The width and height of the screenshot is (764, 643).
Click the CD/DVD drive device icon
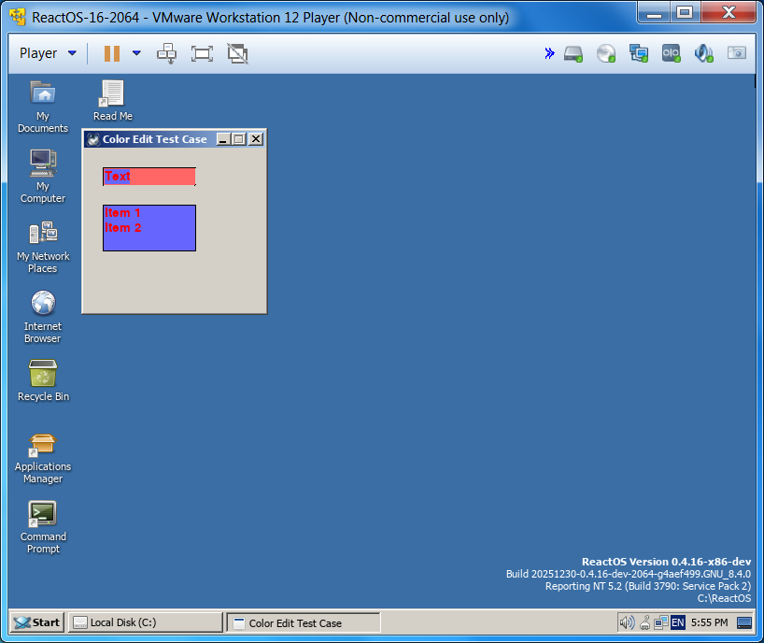[606, 53]
